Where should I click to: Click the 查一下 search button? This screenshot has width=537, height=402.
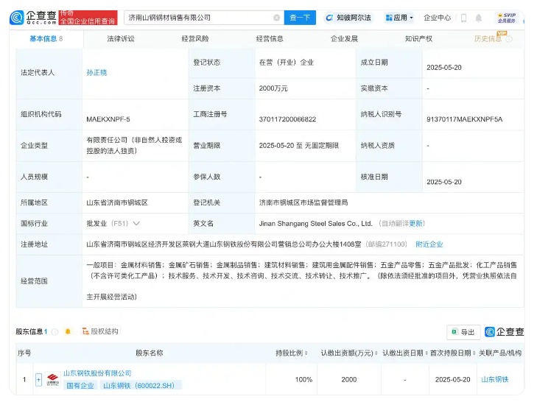300,18
